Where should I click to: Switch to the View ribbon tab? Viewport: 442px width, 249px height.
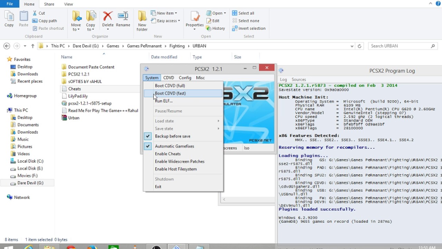tap(69, 4)
